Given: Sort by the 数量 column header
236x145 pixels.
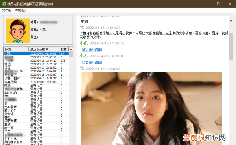Looking at the screenshot, I should pyautogui.click(x=64, y=49).
